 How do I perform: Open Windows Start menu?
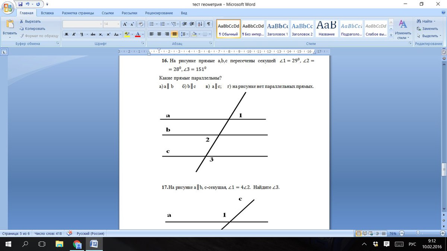tap(8, 244)
